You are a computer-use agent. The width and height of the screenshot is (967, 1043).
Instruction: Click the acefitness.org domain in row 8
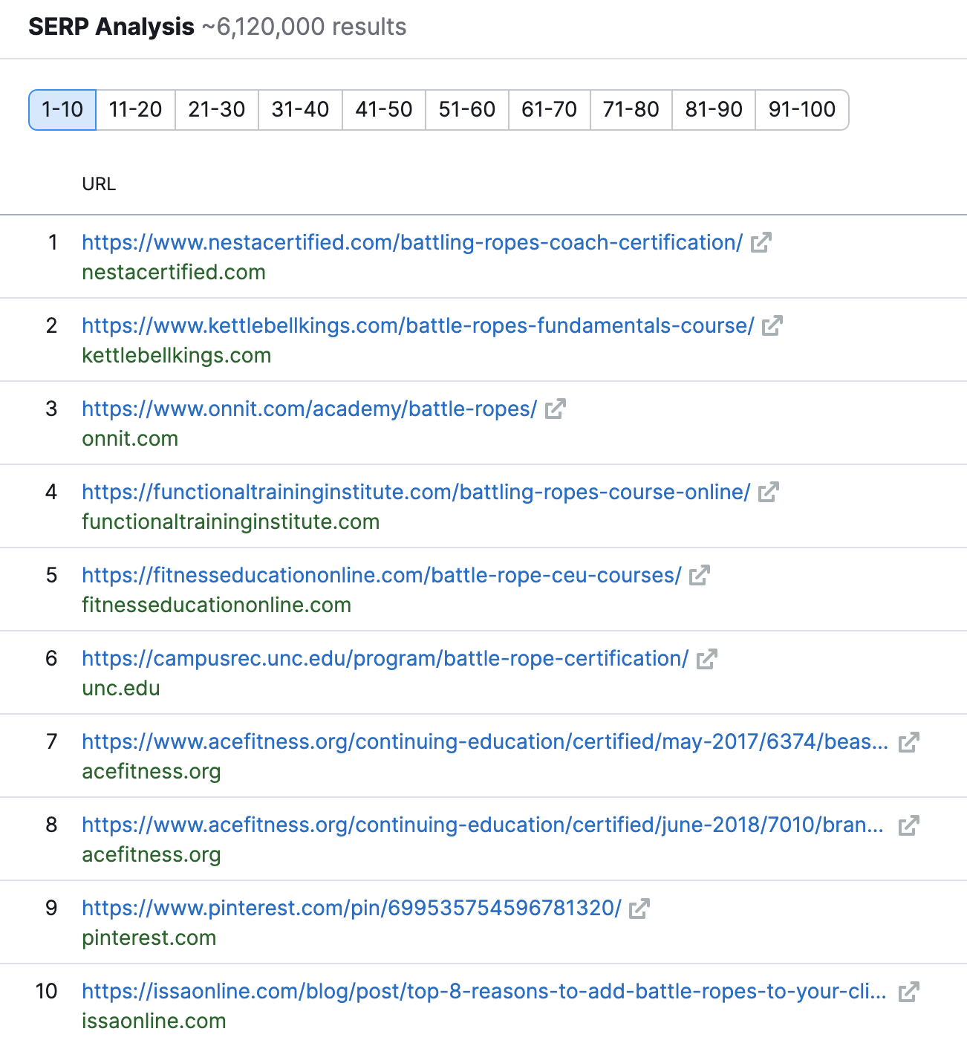tap(152, 854)
